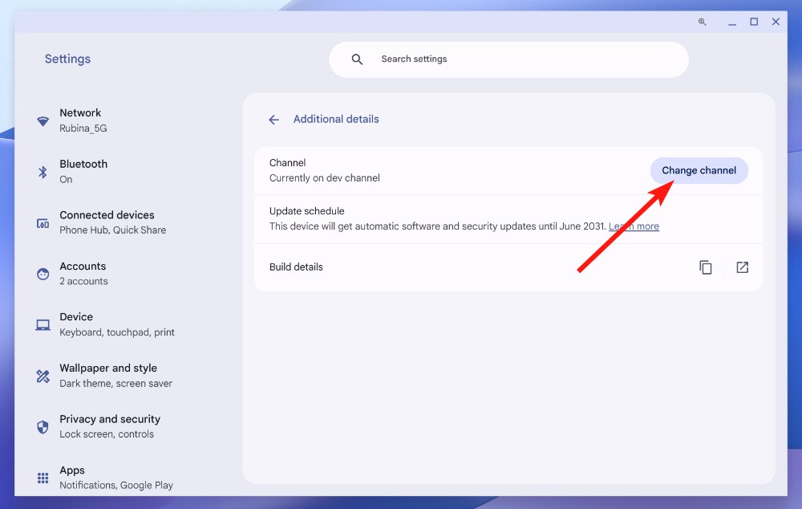Open build details in a new window
This screenshot has width=802, height=509.
(x=742, y=267)
